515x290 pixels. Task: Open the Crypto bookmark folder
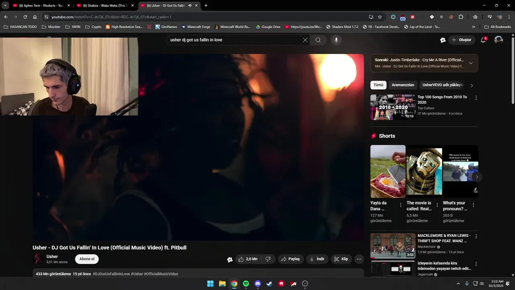click(x=93, y=27)
